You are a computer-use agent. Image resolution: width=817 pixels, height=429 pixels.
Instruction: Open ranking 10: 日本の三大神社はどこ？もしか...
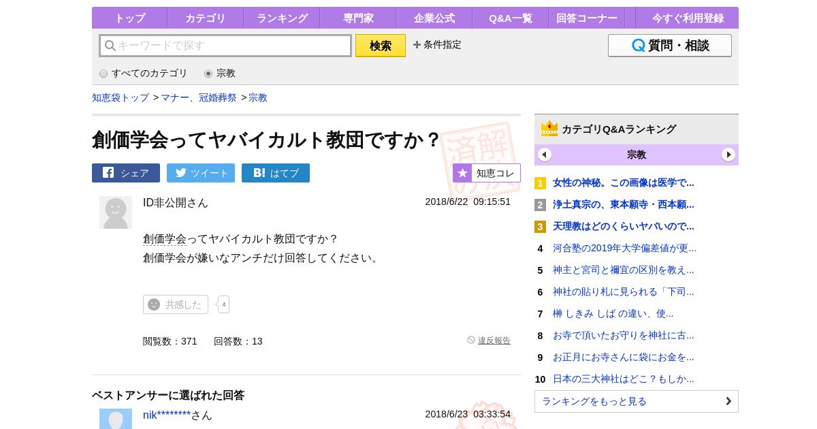(x=623, y=379)
